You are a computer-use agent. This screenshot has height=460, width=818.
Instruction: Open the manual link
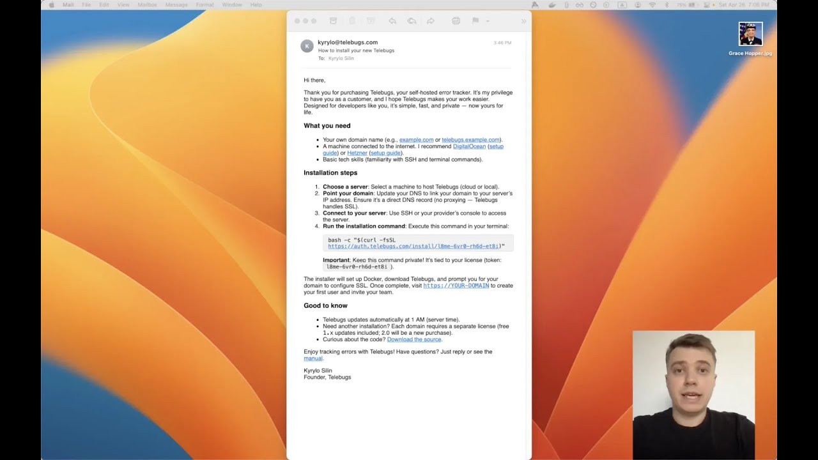tap(313, 358)
